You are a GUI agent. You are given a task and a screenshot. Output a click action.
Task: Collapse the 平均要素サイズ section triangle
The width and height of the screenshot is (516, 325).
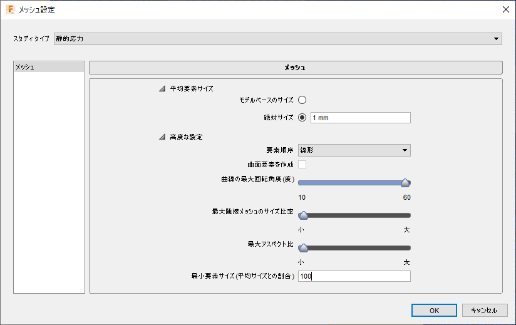click(162, 89)
